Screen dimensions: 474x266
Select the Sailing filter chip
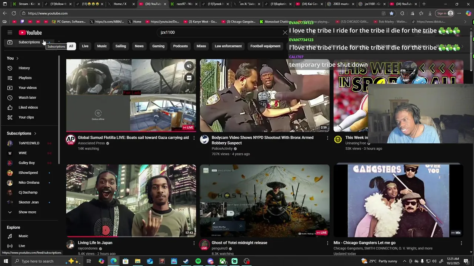[121, 46]
